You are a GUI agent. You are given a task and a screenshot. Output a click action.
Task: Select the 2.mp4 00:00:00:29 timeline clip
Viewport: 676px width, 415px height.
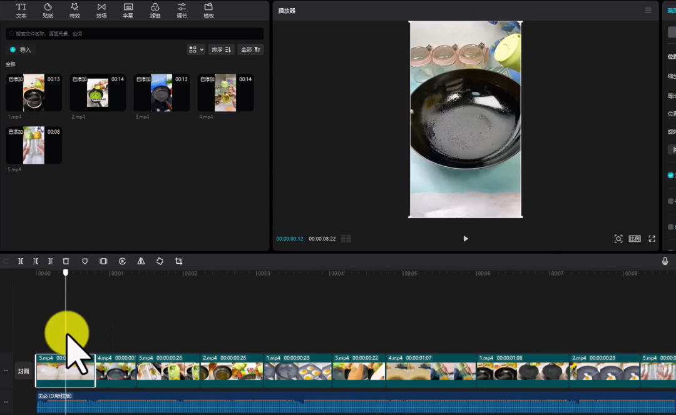[605, 371]
